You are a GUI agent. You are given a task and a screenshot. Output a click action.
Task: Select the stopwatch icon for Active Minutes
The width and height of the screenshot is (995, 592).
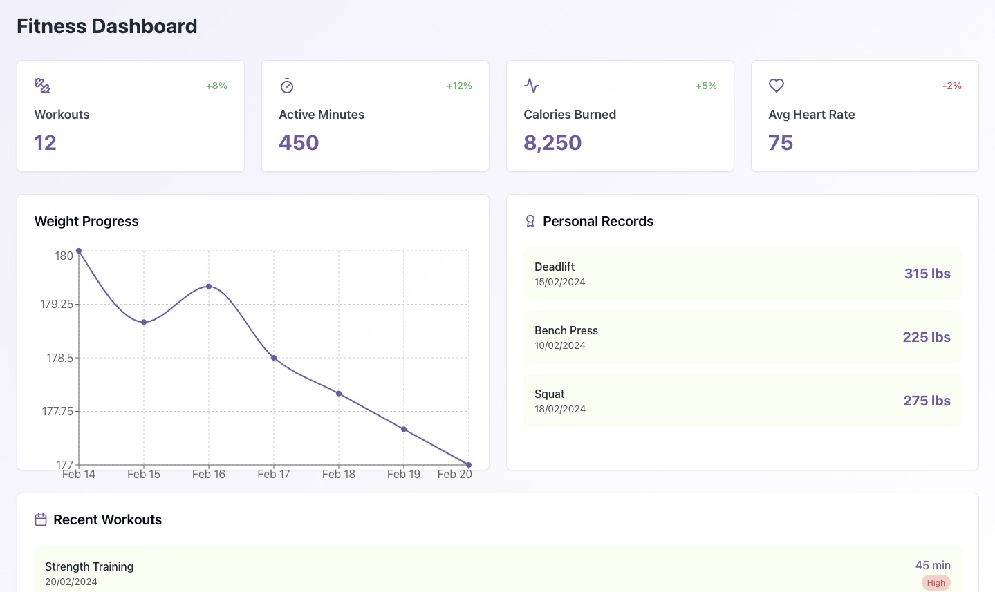click(286, 86)
